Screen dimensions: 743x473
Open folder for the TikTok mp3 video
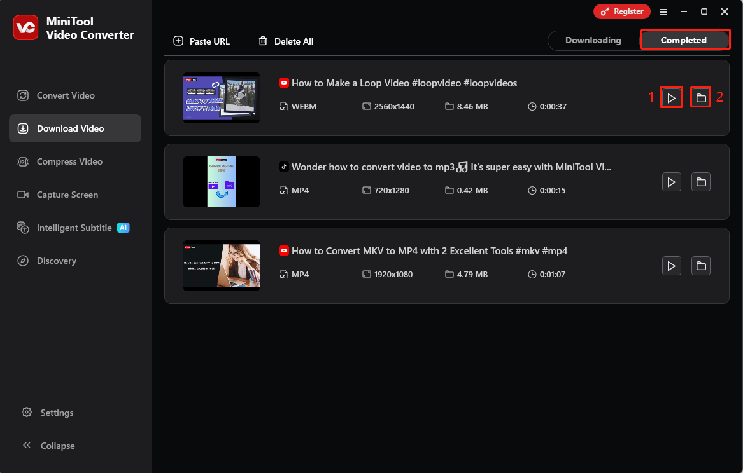tap(700, 181)
